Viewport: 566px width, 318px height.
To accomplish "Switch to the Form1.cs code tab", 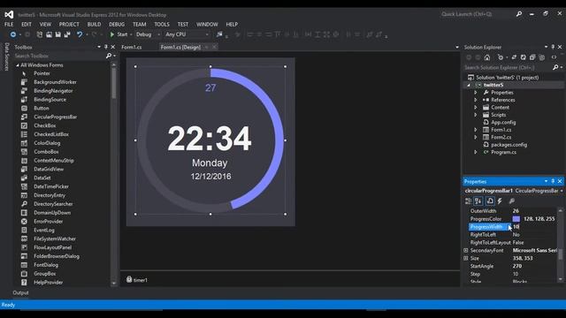I will [132, 47].
